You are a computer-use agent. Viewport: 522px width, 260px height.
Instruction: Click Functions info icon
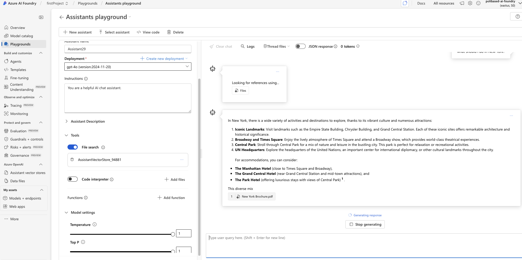click(86, 198)
